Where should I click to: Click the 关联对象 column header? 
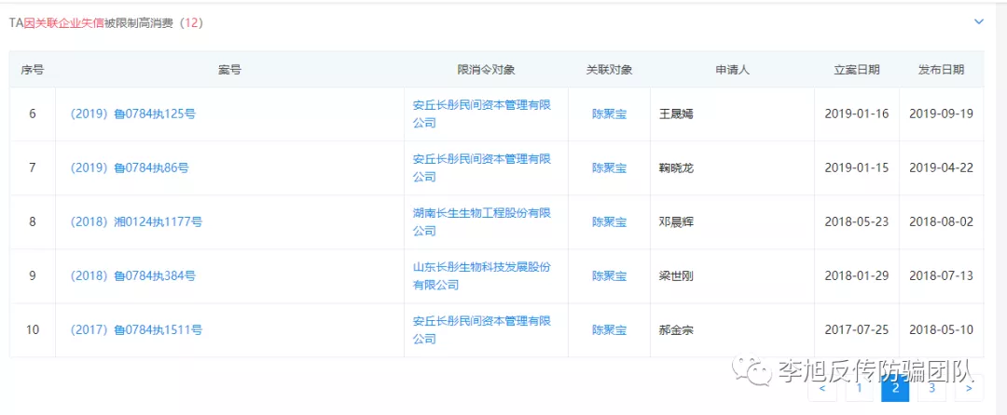(610, 70)
